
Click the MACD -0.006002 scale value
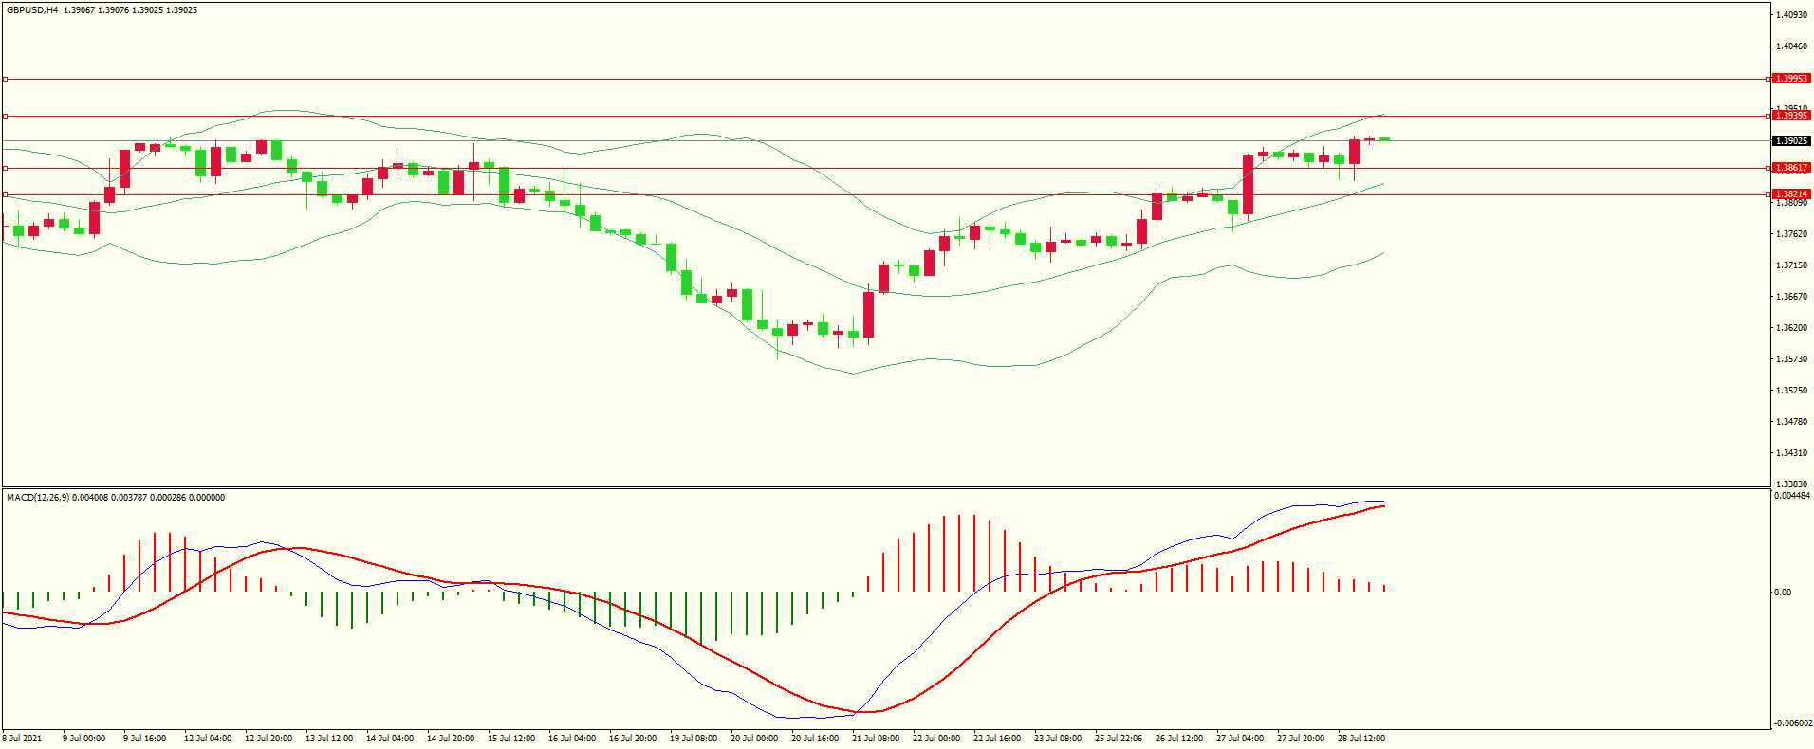pyautogui.click(x=1793, y=723)
